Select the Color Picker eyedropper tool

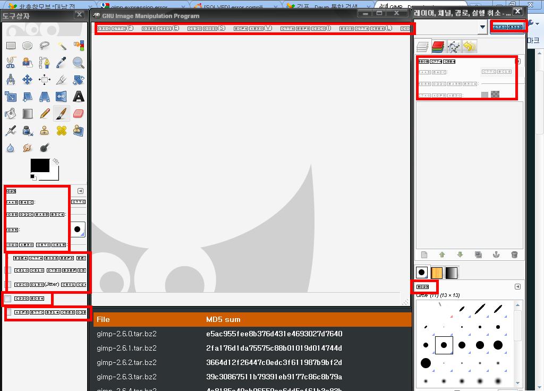[x=62, y=63]
